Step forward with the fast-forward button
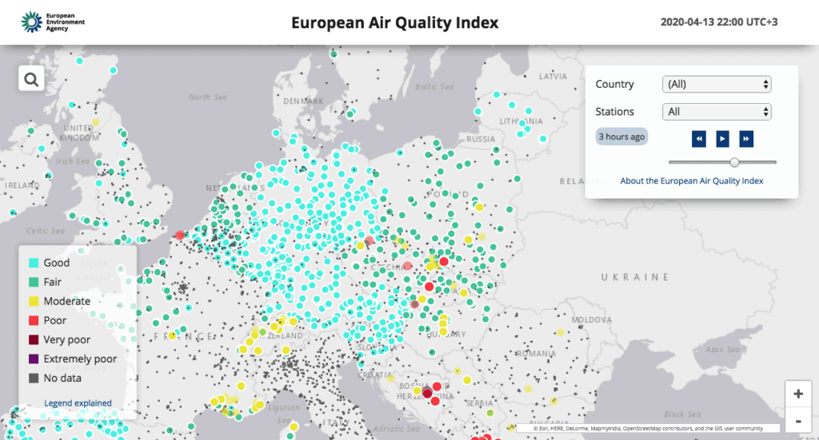This screenshot has width=819, height=440. pos(746,139)
